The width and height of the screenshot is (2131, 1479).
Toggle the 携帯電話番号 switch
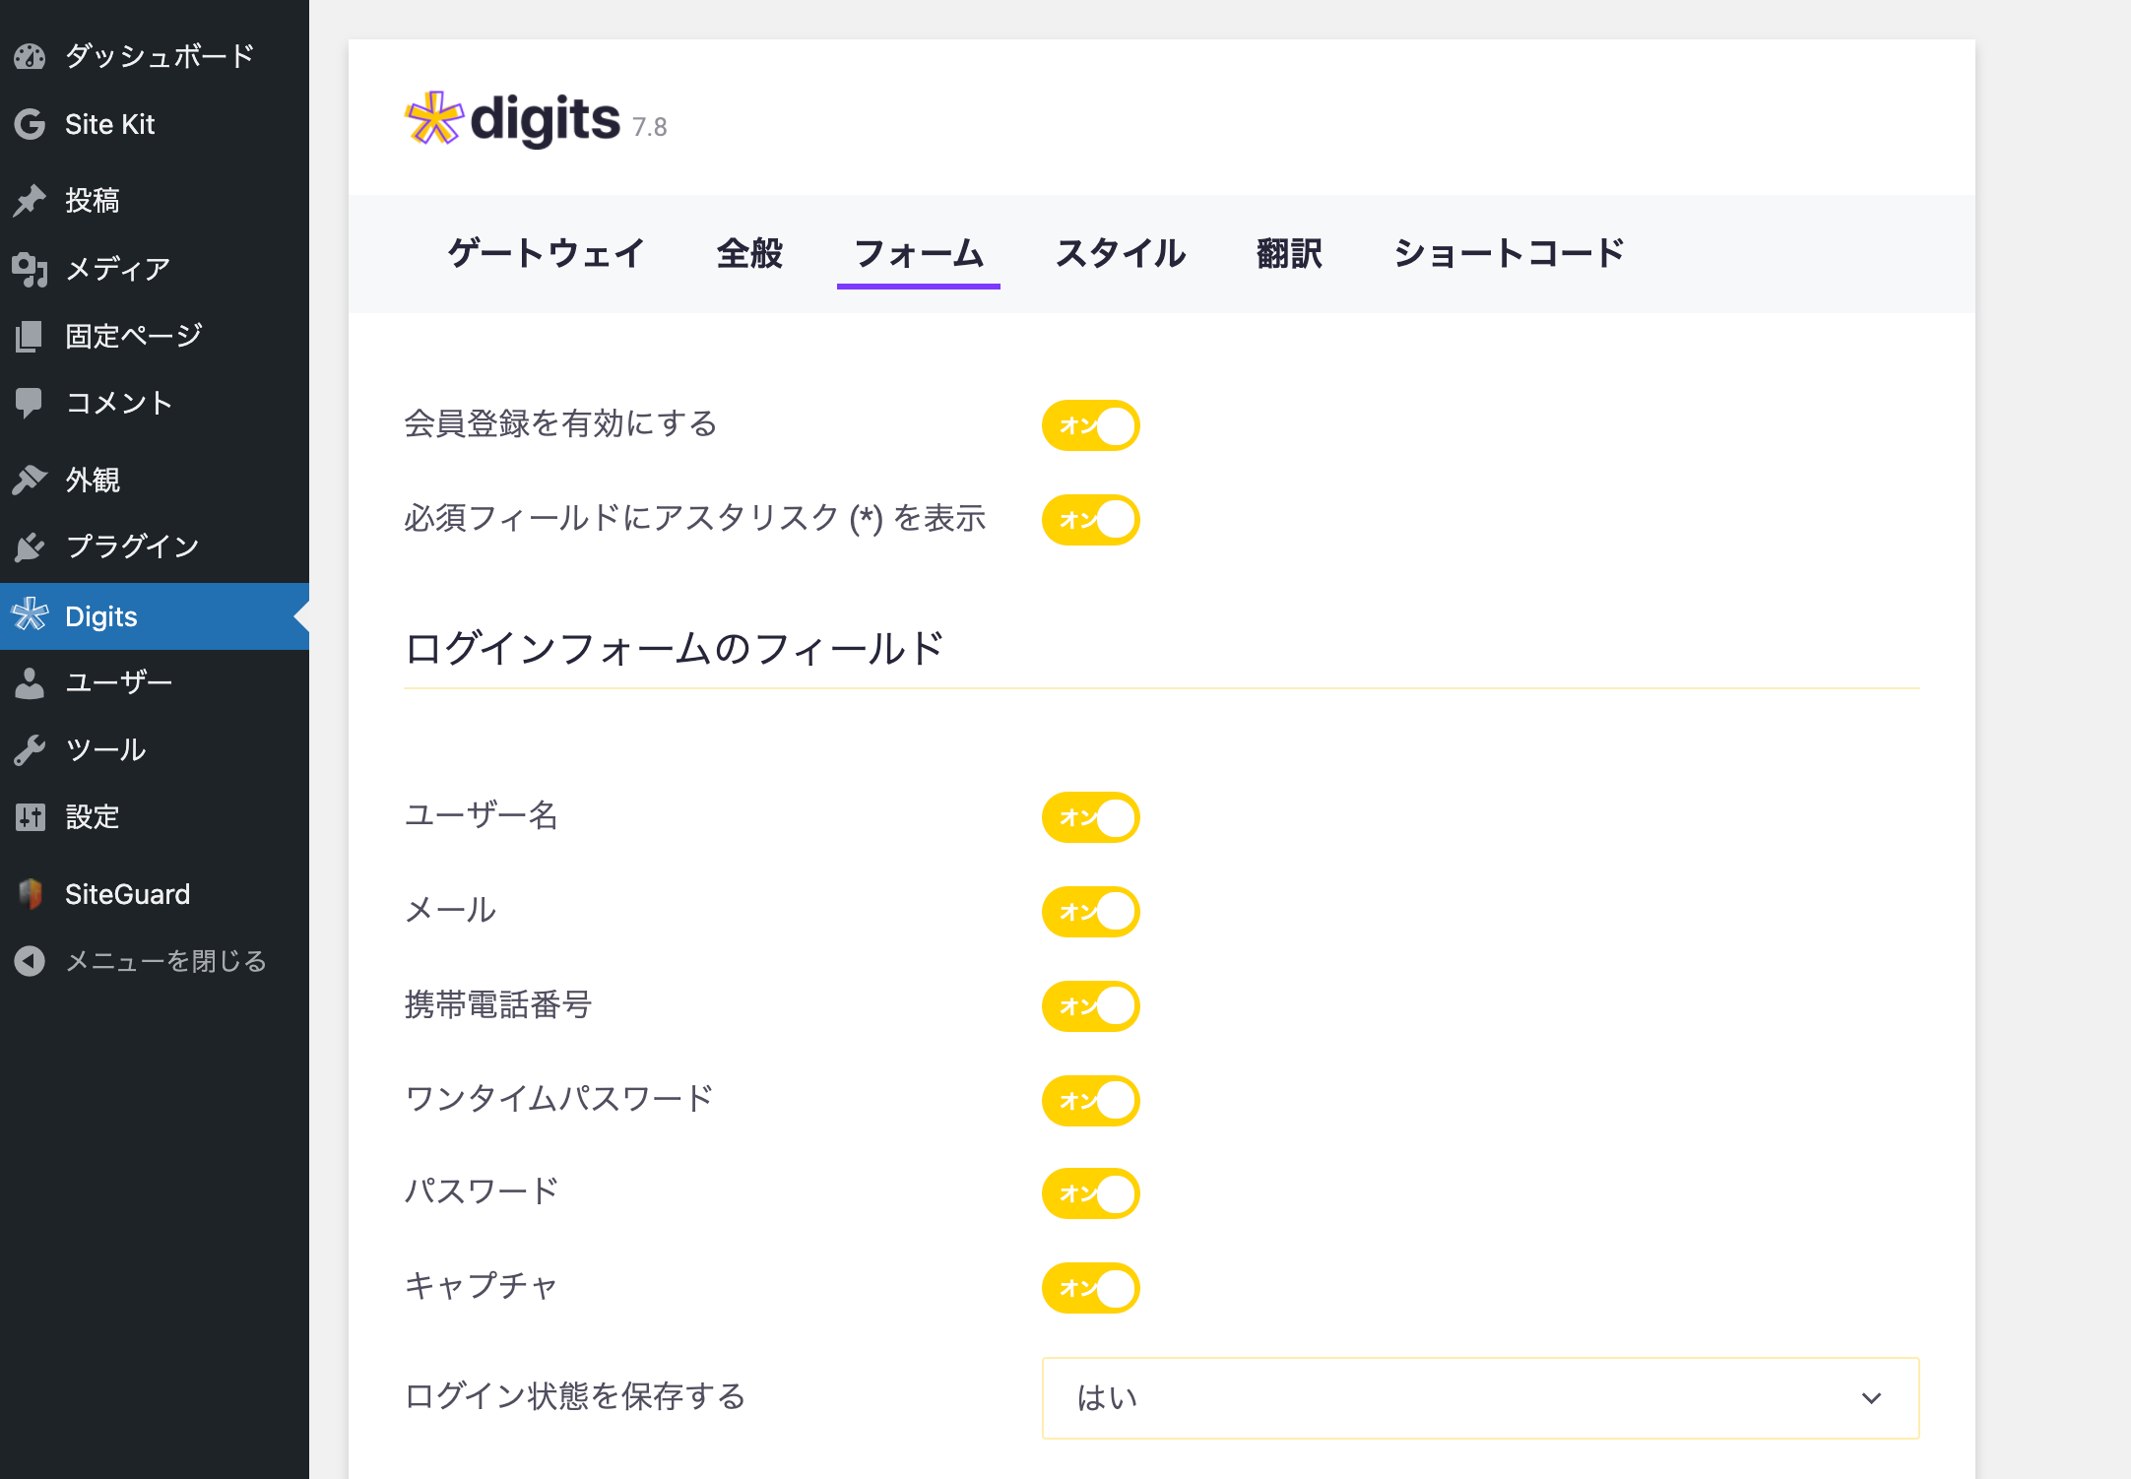pos(1090,1006)
